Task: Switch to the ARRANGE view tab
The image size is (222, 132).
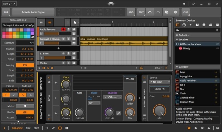Action: (x=17, y=128)
